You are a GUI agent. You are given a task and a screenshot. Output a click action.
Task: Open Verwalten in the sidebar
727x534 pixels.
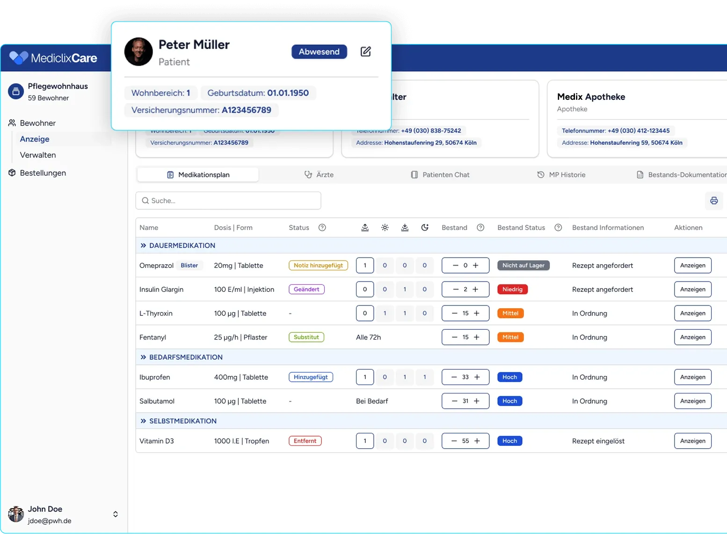coord(38,155)
